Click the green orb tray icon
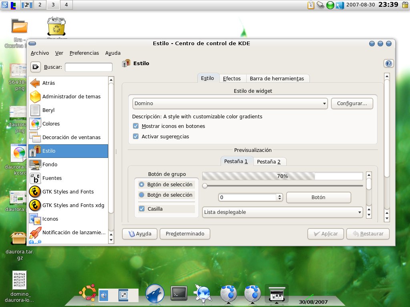Screen dimensions: 410x307 click(330, 5)
